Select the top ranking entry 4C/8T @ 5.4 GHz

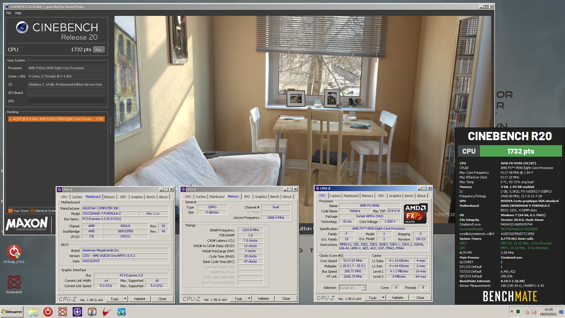click(x=56, y=119)
